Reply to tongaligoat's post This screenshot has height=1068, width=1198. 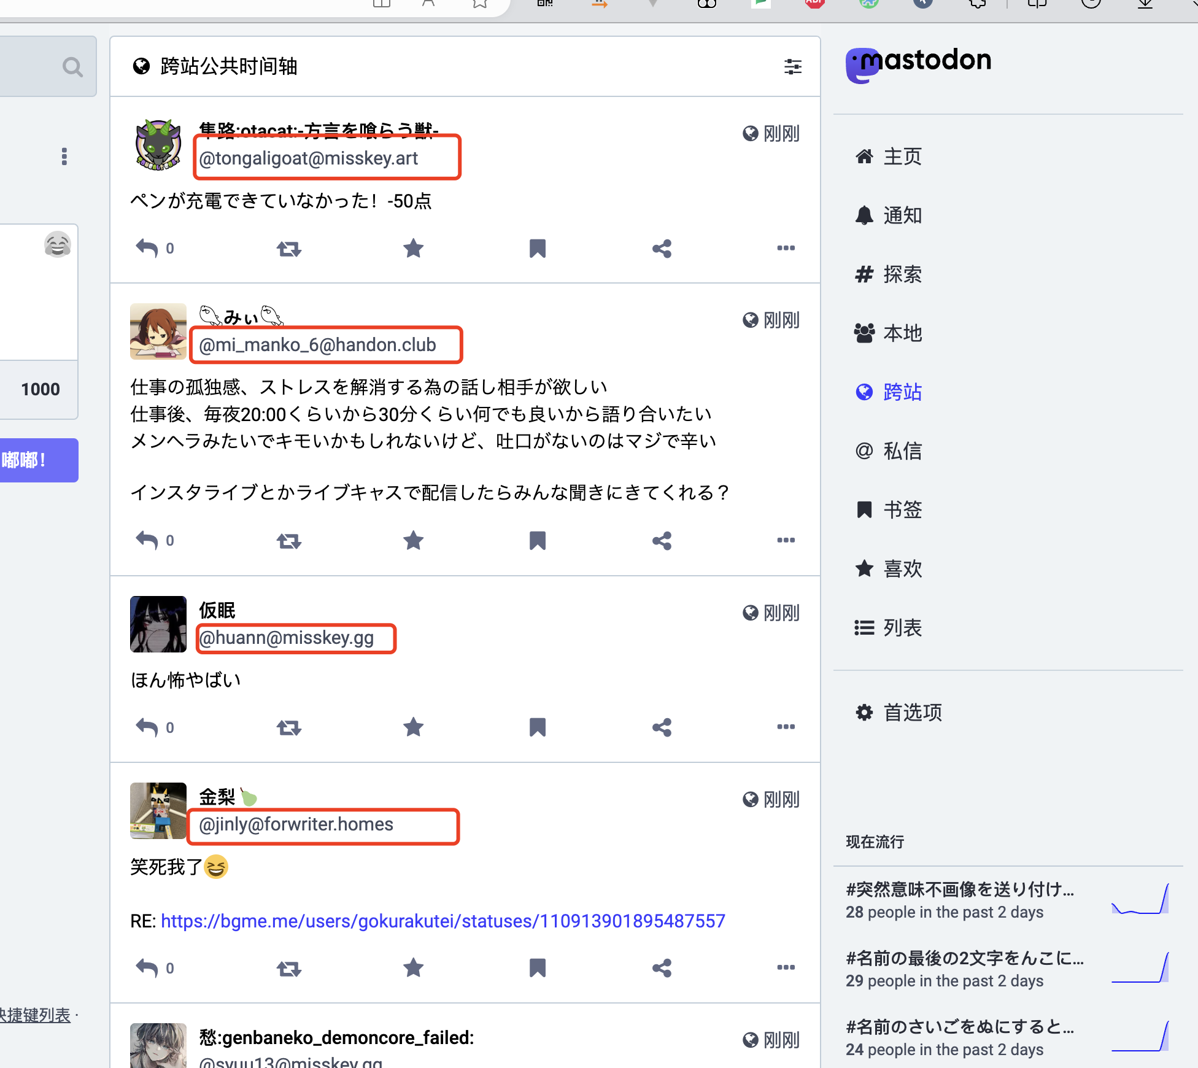click(x=147, y=249)
